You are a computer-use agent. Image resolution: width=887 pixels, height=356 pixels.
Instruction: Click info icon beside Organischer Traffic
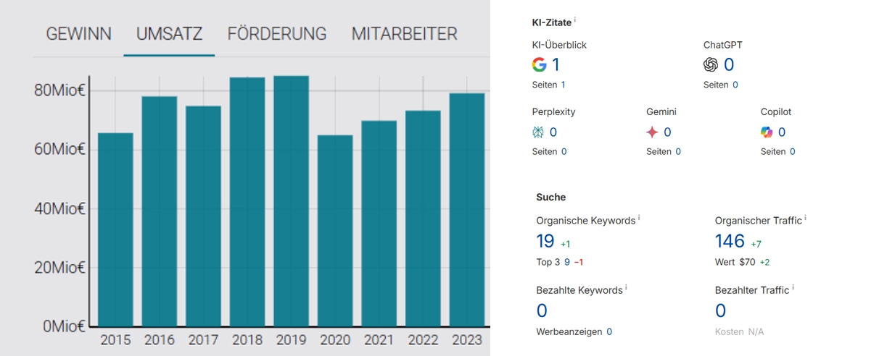coord(806,219)
